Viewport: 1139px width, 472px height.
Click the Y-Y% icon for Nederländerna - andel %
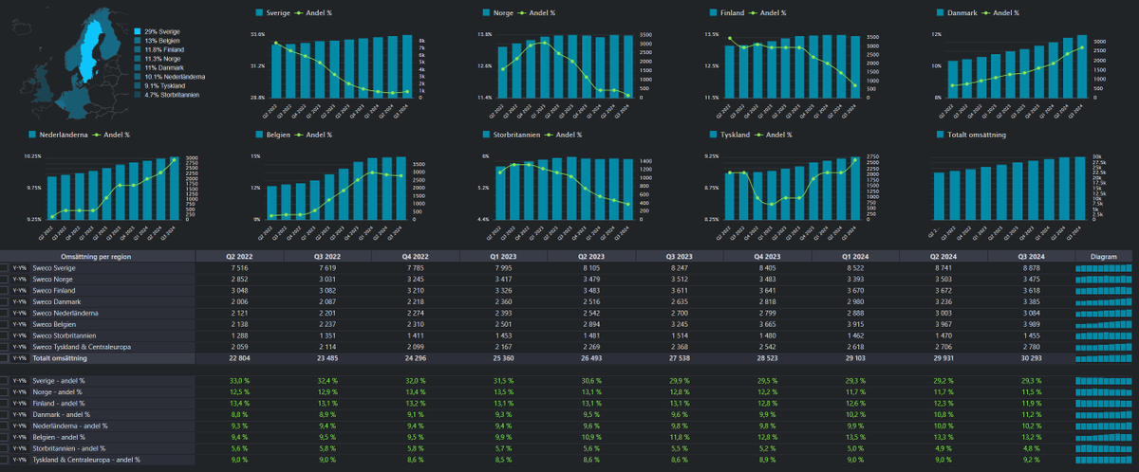pyautogui.click(x=20, y=426)
